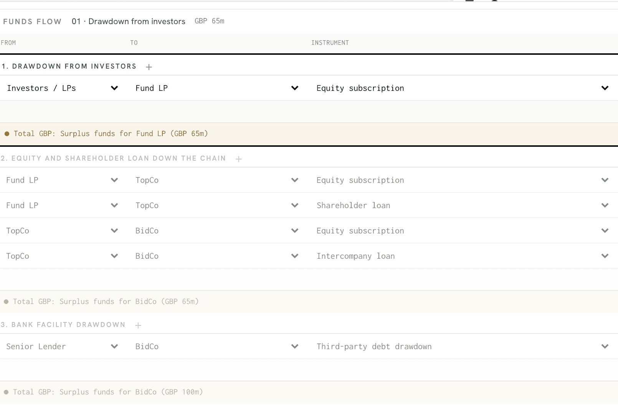Open Fund LP From dropdown in section 2 Equity subscription row
The height and width of the screenshot is (409, 618).
(63, 180)
